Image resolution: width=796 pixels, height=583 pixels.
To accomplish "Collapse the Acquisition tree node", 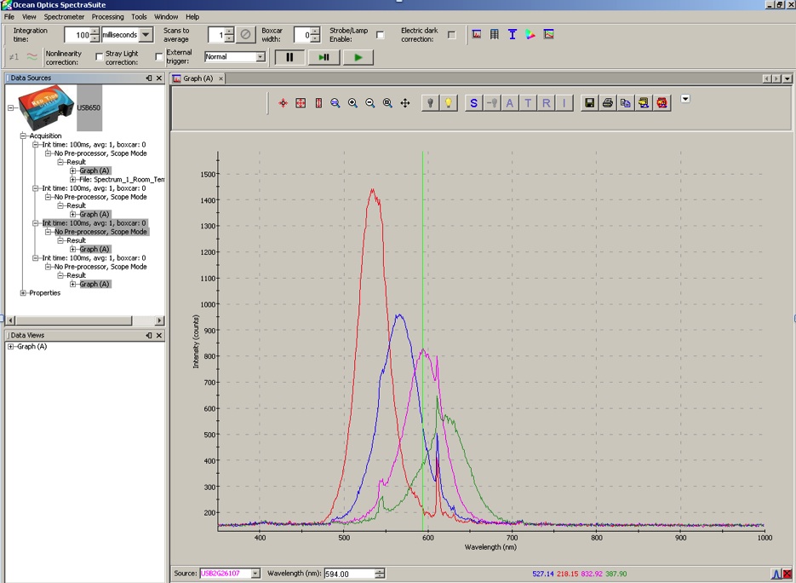I will point(23,136).
